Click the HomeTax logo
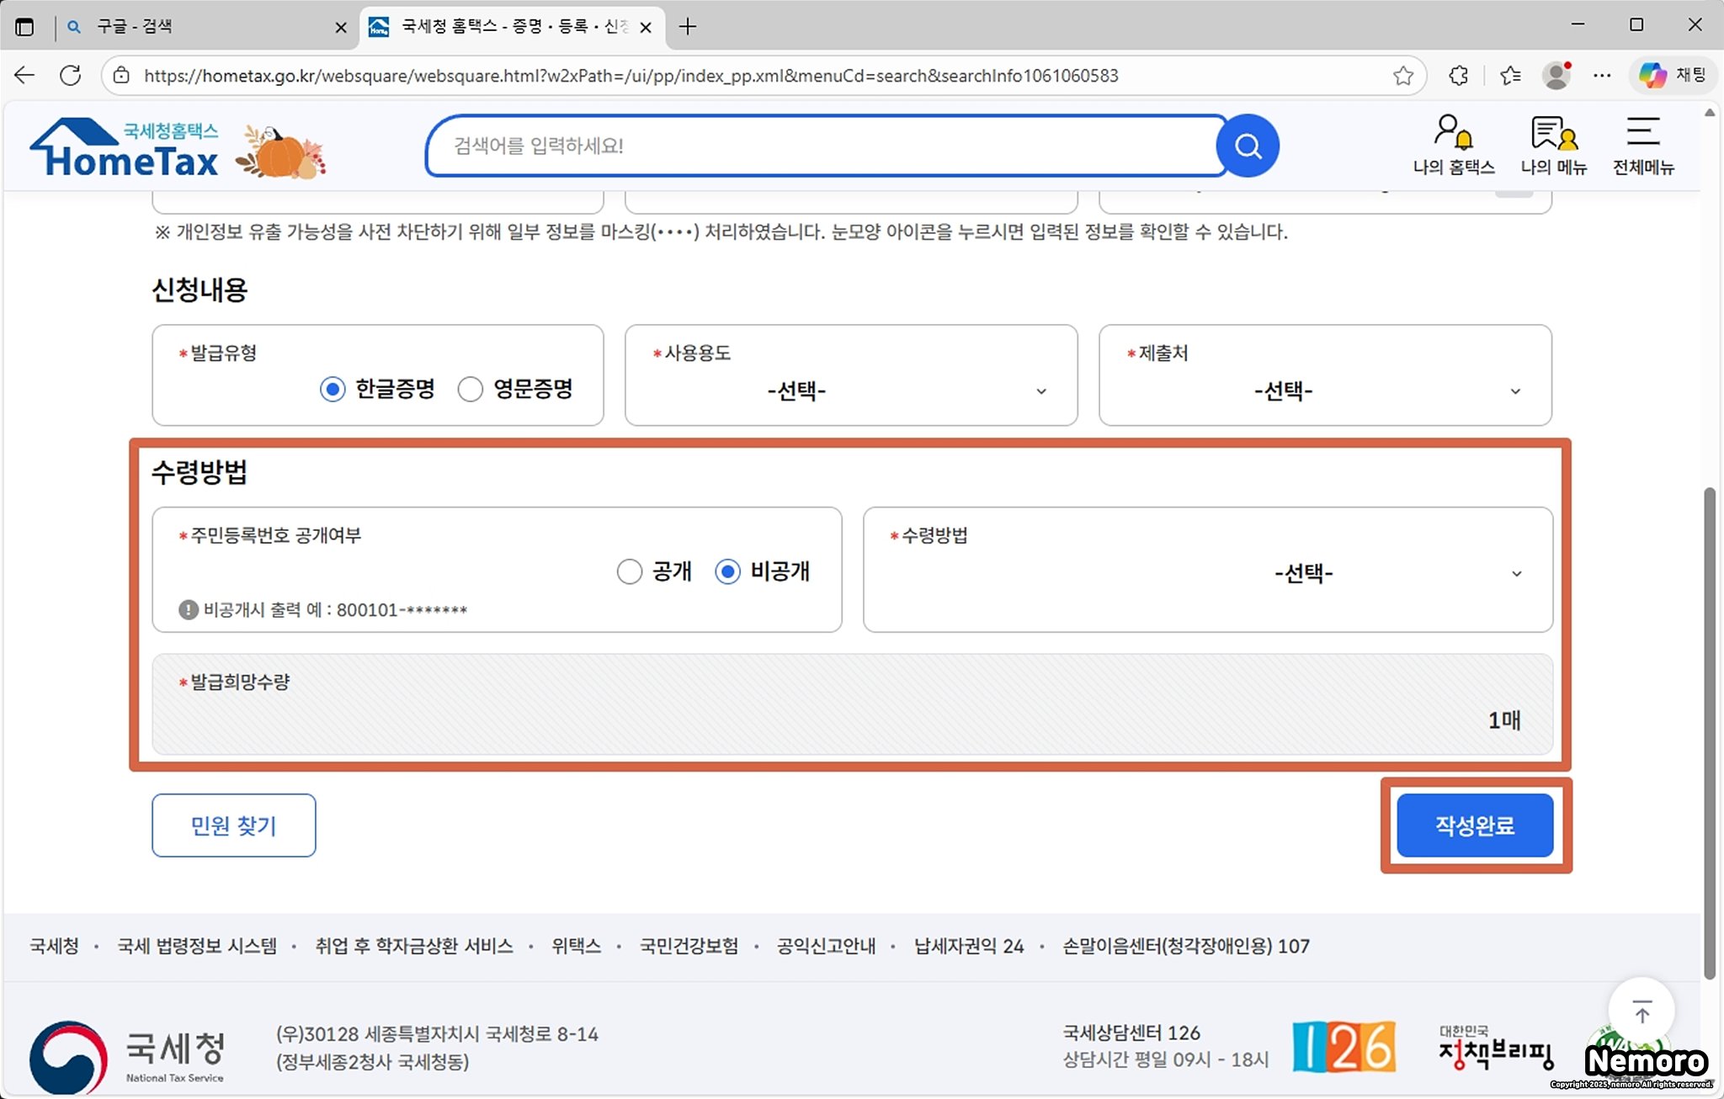Image resolution: width=1724 pixels, height=1099 pixels. point(126,149)
